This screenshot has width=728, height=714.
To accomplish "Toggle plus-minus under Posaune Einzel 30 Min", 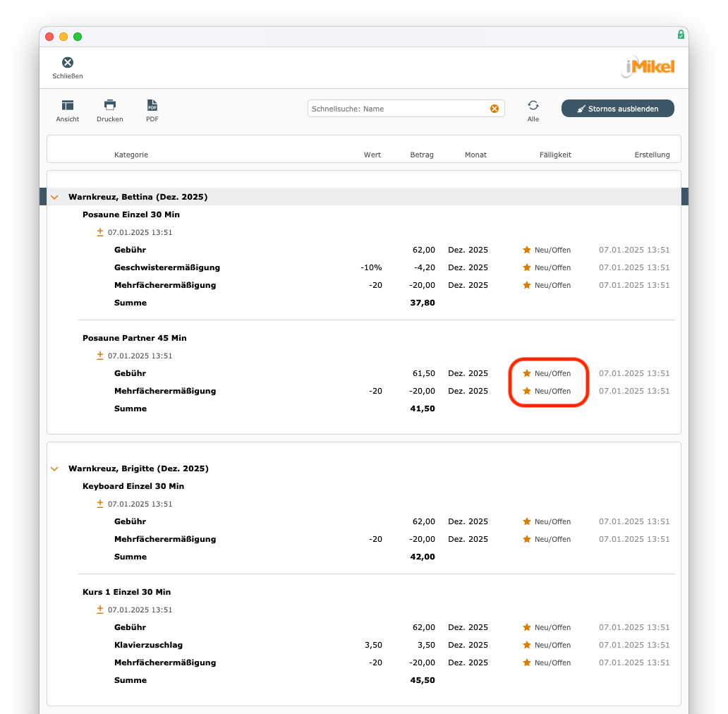I will (x=100, y=232).
